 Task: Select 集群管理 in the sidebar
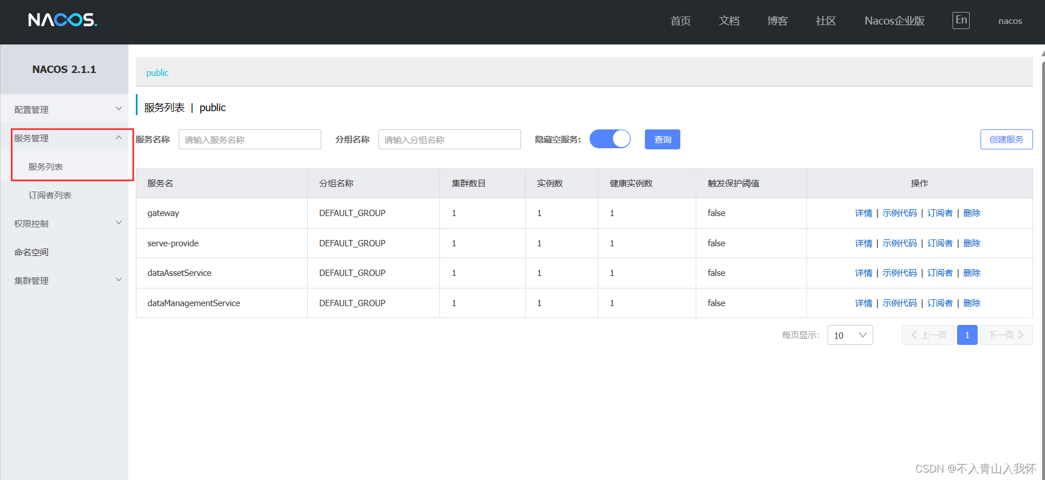31,280
